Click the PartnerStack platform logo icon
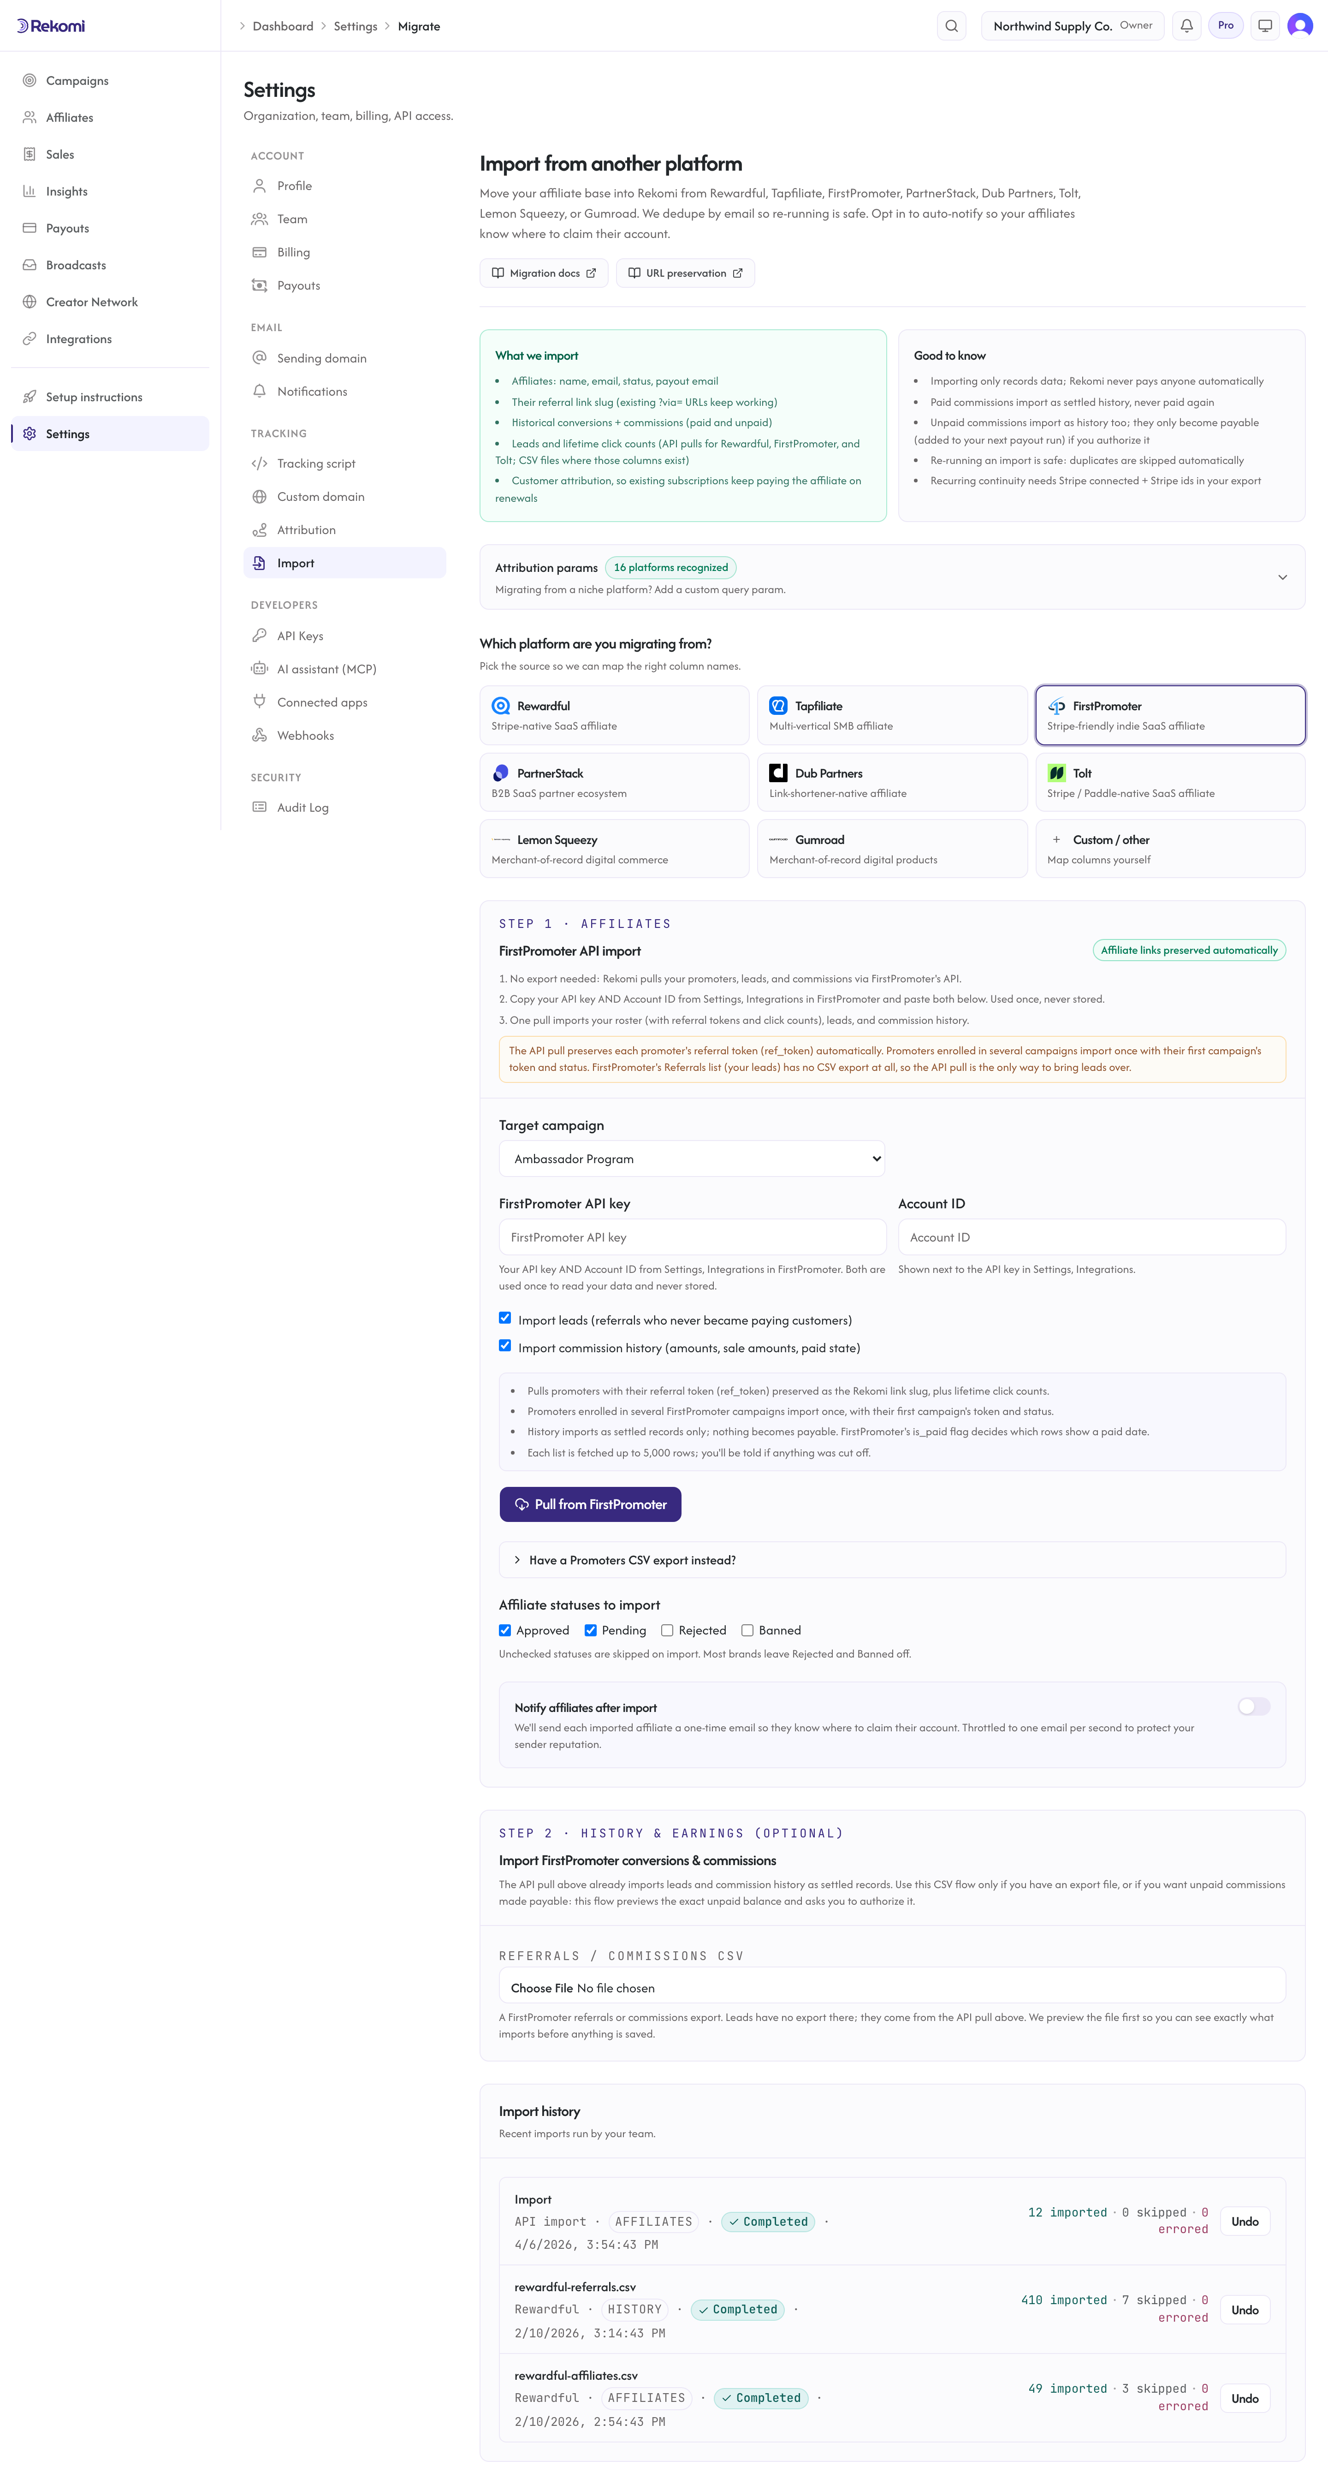 tap(500, 773)
